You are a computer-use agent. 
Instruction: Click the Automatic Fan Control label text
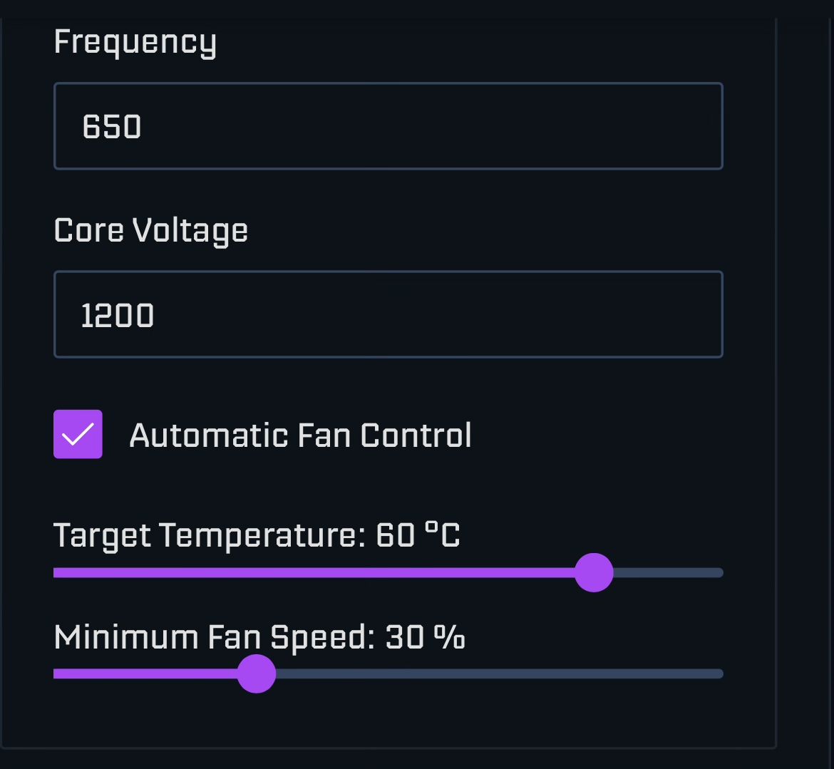(301, 435)
